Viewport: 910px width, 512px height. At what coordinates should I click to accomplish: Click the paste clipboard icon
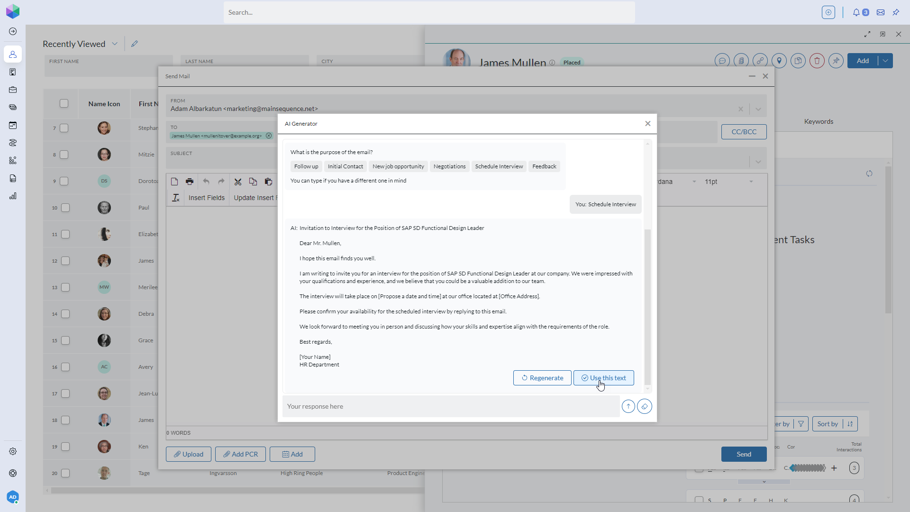click(268, 182)
